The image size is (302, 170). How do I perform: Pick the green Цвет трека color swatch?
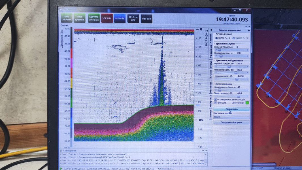[x=247, y=103]
